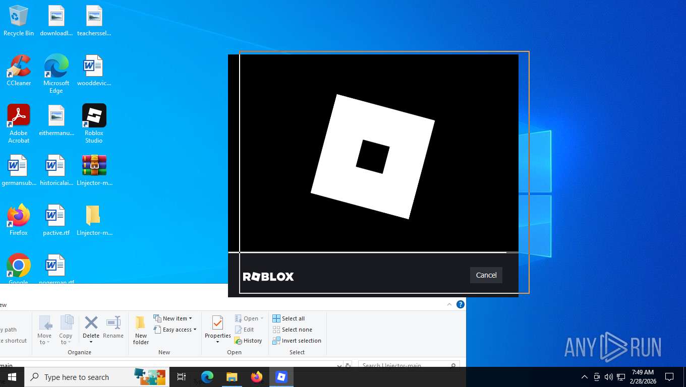686x387 pixels.
Task: Open File Explorer from the taskbar
Action: pyautogui.click(x=232, y=377)
